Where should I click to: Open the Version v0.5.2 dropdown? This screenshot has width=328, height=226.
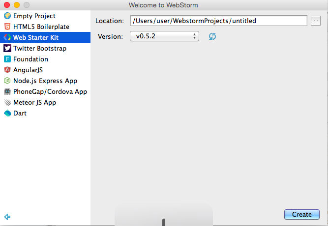click(164, 36)
